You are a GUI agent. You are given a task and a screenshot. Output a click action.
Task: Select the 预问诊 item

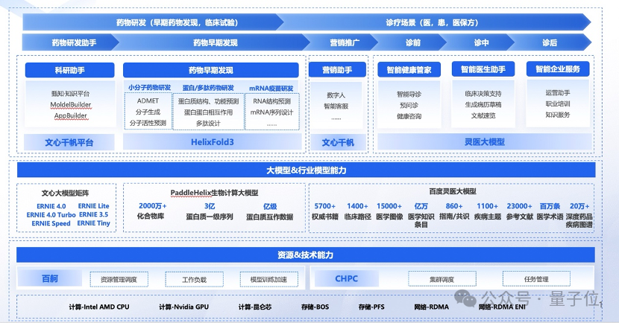tap(409, 105)
